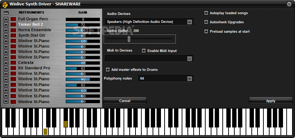The width and height of the screenshot is (295, 138).
Task: Select the Horns Ensemble instrument name
Action: [x=35, y=30]
